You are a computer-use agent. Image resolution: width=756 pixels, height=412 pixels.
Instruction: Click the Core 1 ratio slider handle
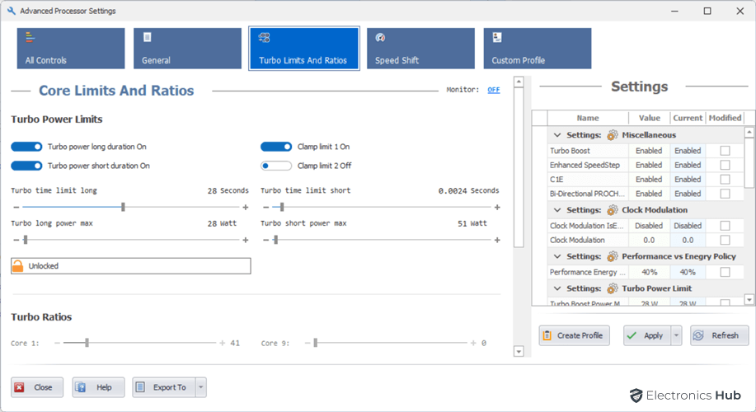[87, 343]
